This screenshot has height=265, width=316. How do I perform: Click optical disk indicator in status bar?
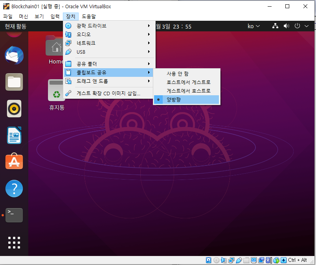click(216, 260)
